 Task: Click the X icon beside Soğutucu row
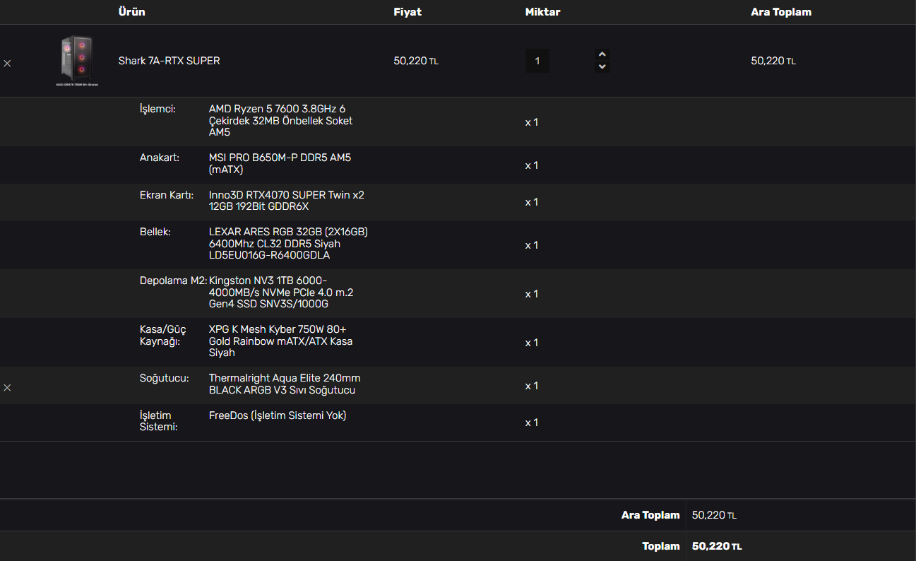tap(7, 388)
